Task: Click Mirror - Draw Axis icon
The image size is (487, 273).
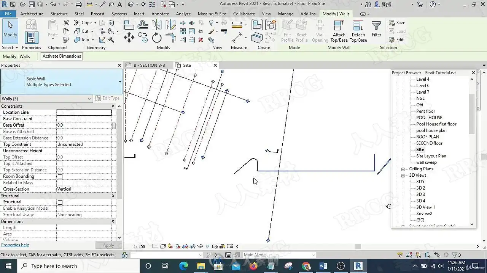Action: pyautogui.click(x=170, y=25)
